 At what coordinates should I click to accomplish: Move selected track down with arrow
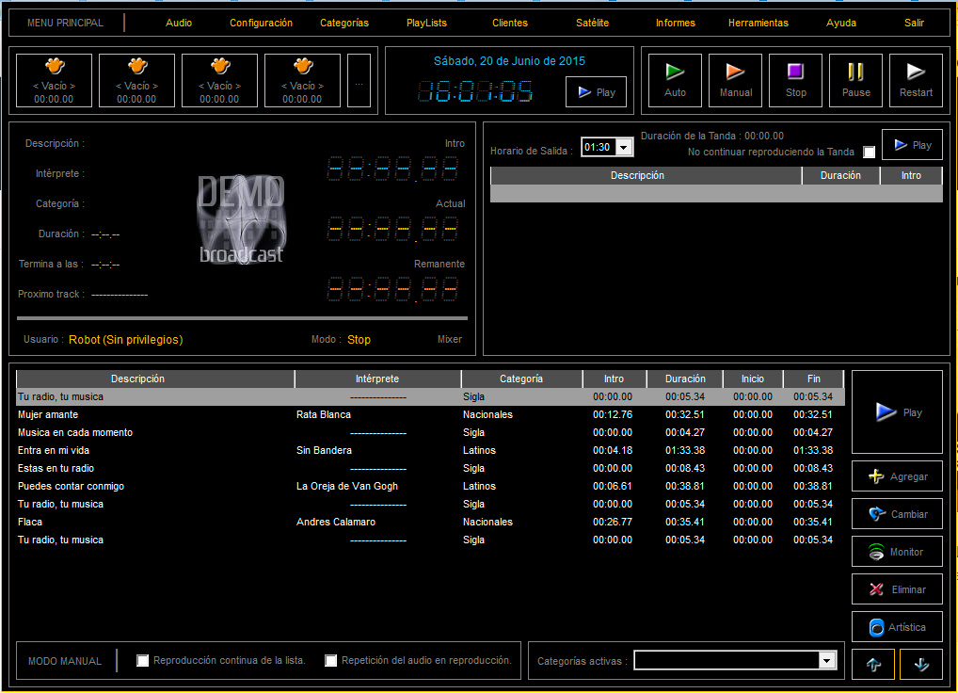[921, 664]
